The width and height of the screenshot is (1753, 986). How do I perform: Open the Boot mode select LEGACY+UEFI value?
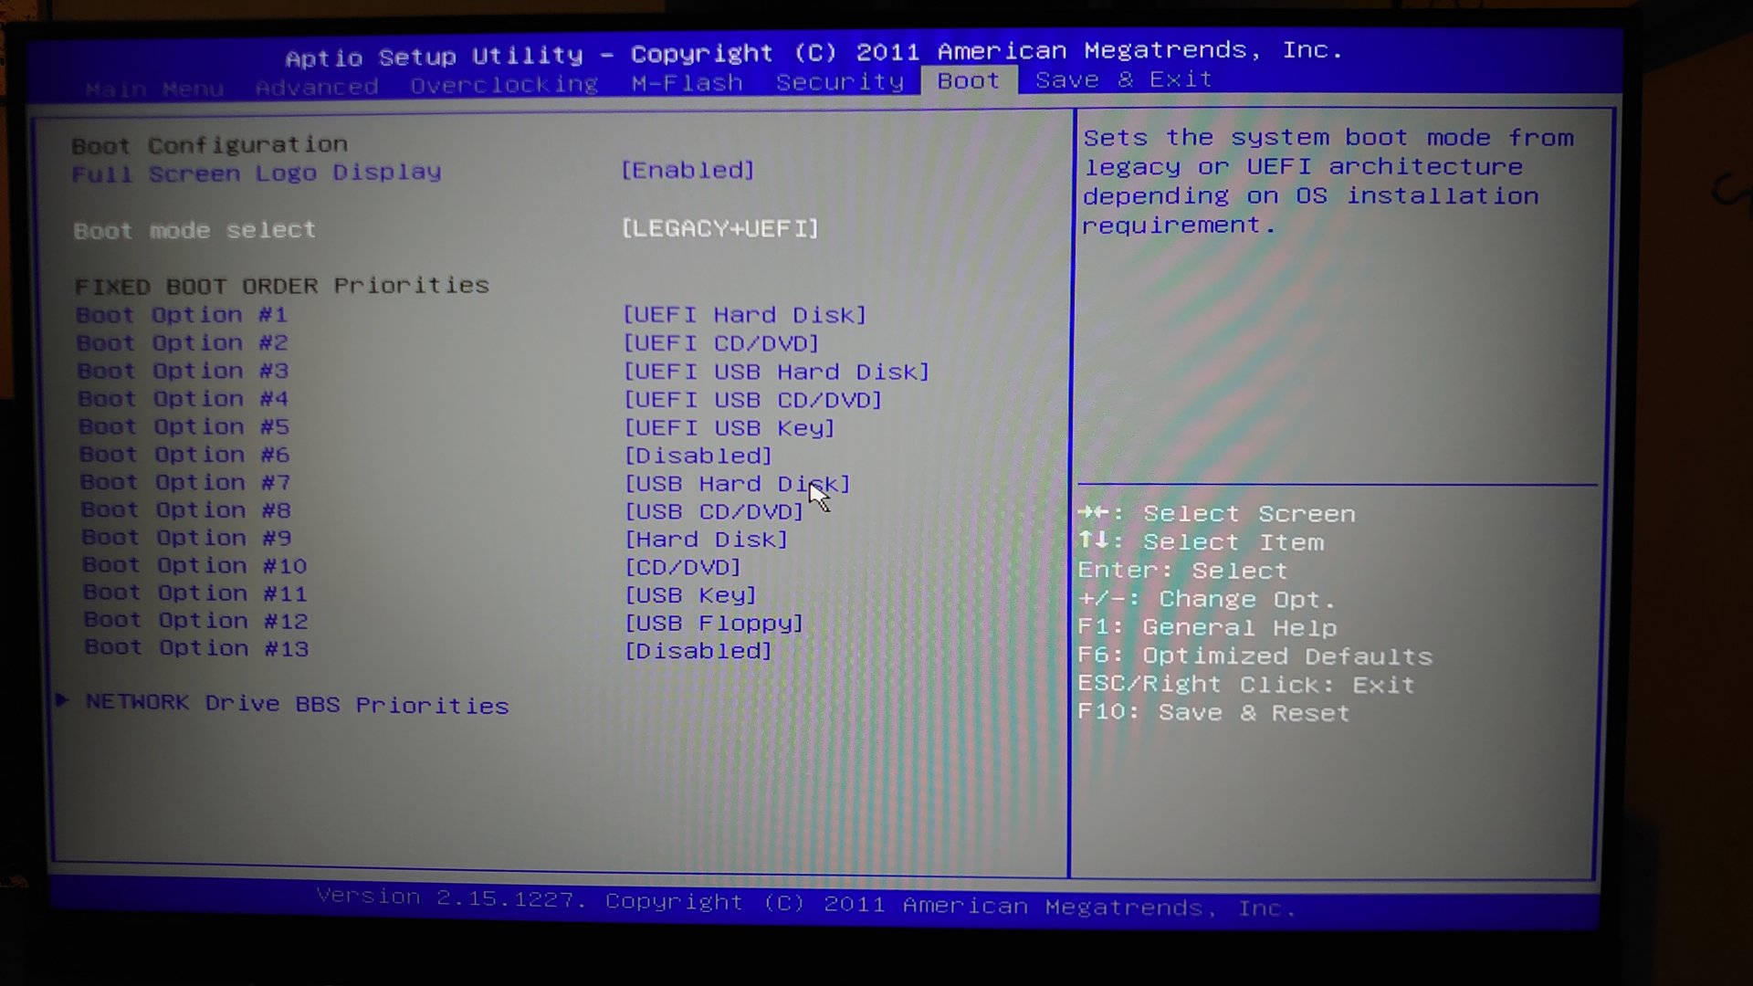point(719,228)
